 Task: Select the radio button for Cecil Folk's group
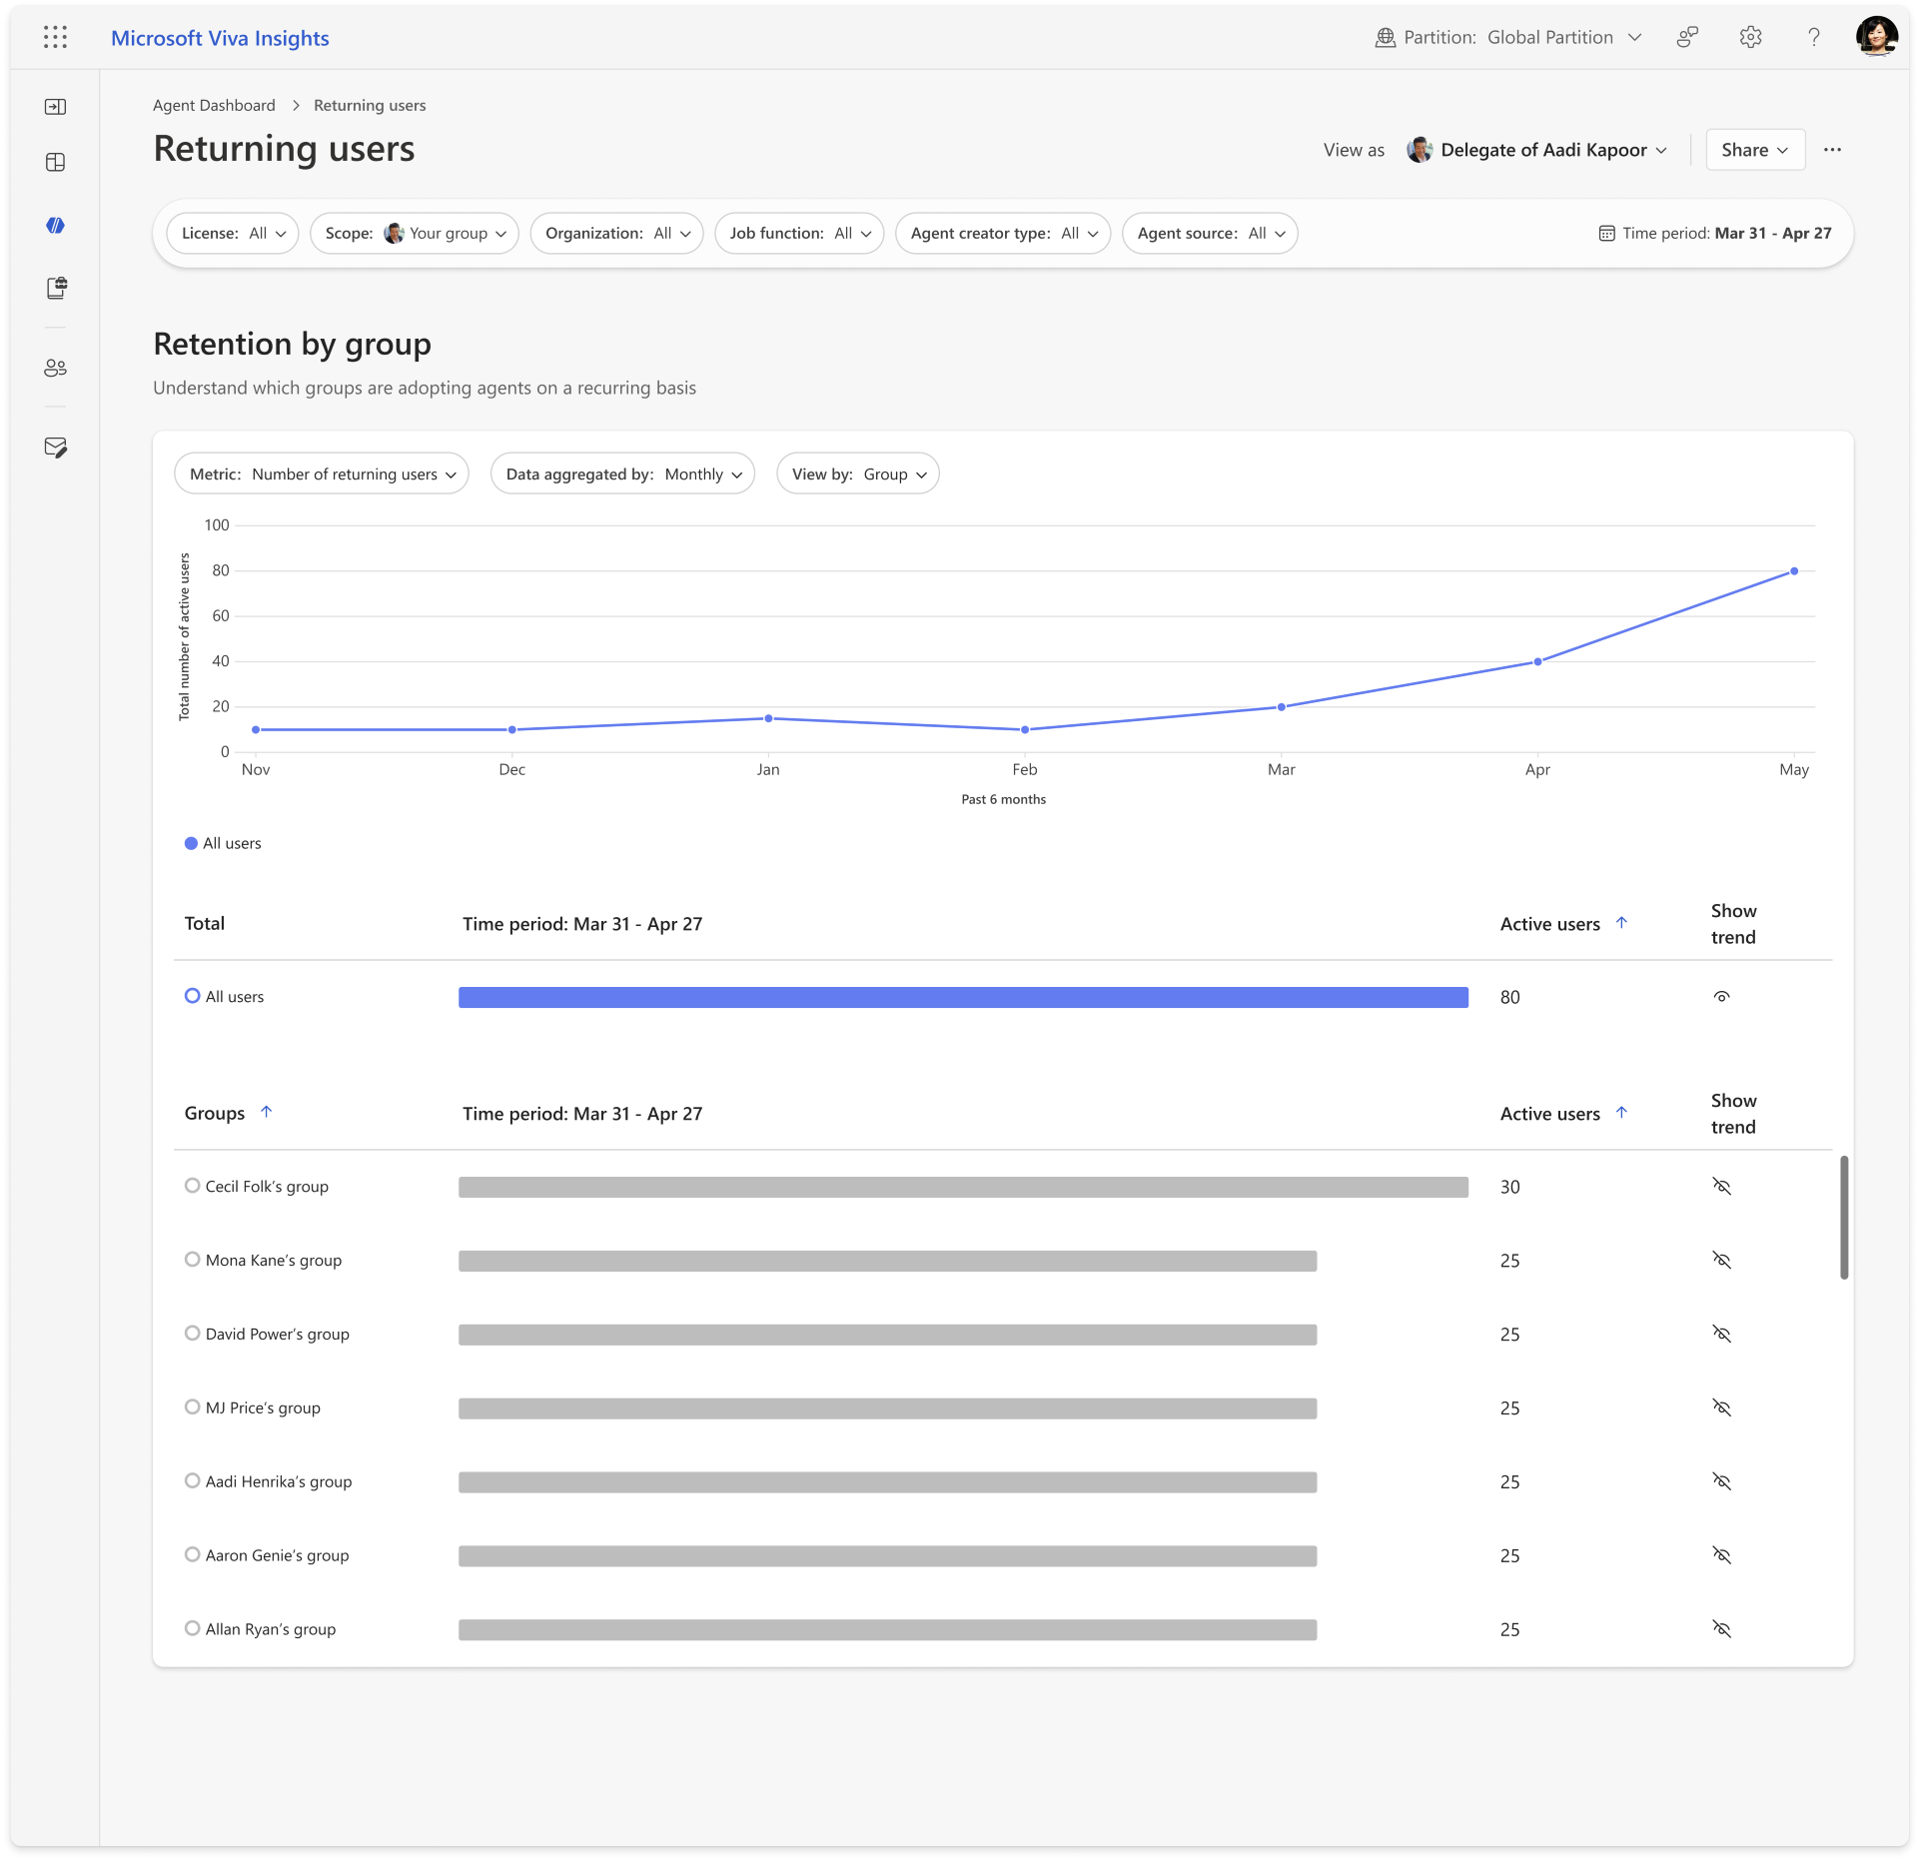tap(192, 1186)
